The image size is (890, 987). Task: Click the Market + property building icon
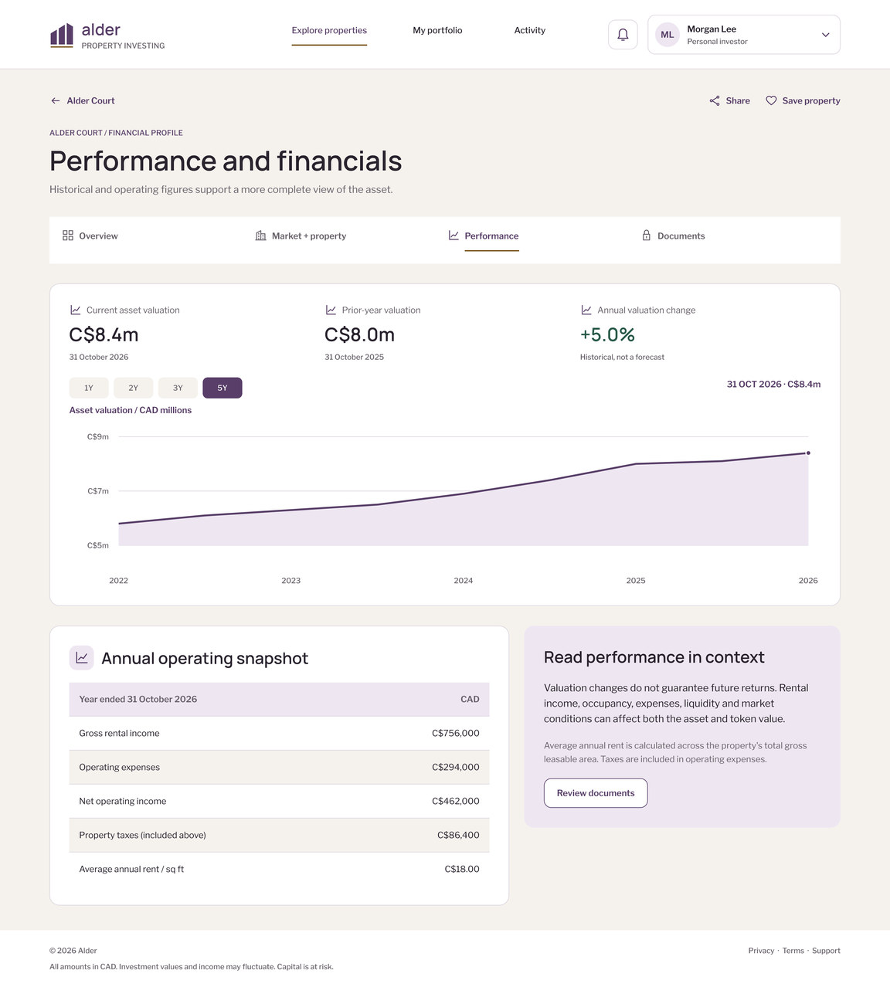click(x=261, y=236)
